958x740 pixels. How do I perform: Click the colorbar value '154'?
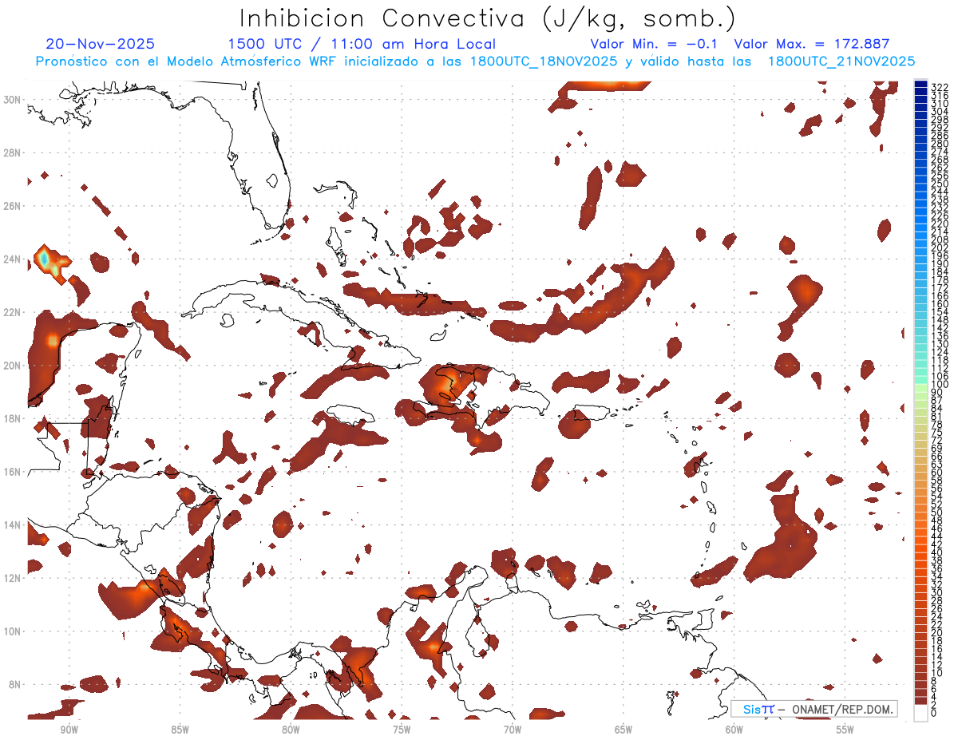pyautogui.click(x=939, y=312)
